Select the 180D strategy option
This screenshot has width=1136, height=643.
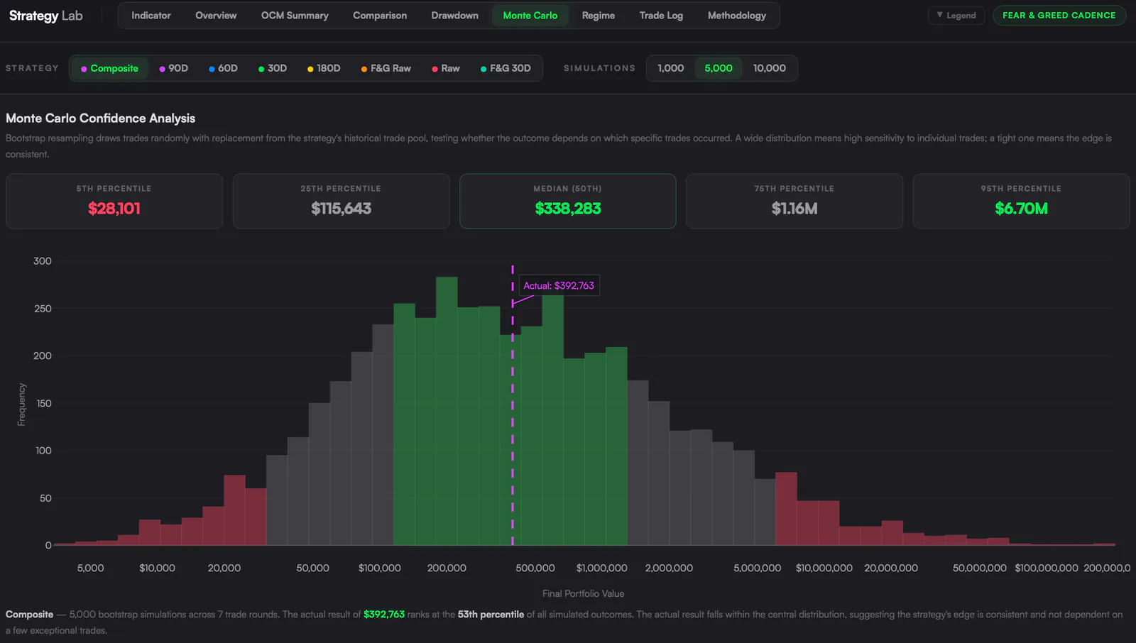(x=324, y=68)
